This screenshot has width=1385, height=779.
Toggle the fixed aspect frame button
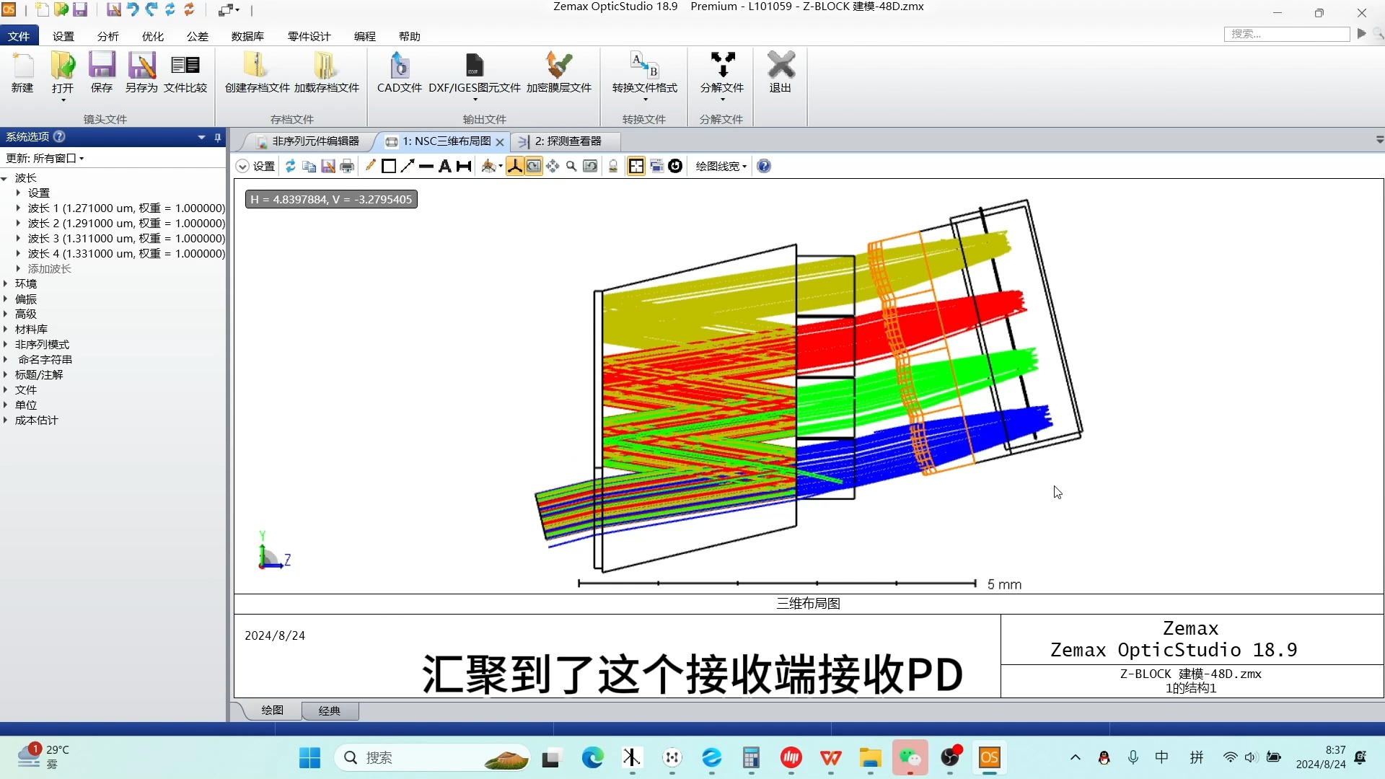pos(636,166)
